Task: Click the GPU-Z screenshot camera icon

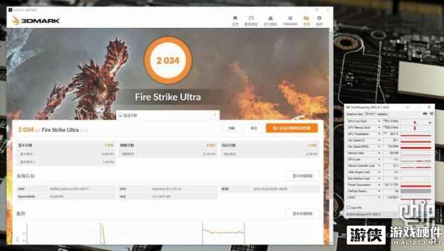Action: click(425, 114)
